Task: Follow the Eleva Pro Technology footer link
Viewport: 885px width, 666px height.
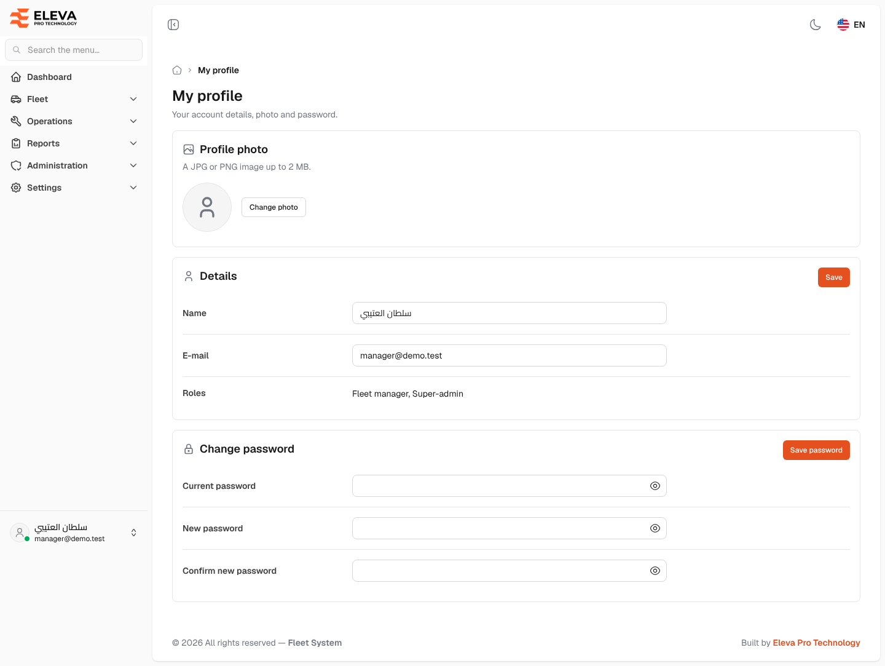Action: pos(816,643)
